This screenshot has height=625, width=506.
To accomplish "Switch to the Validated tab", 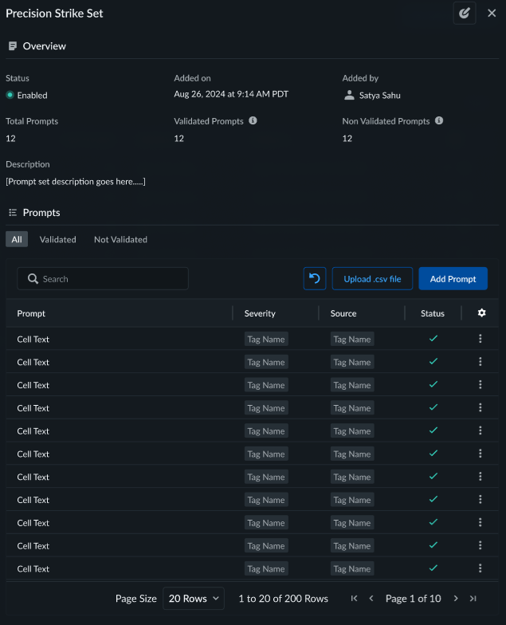I will point(58,239).
